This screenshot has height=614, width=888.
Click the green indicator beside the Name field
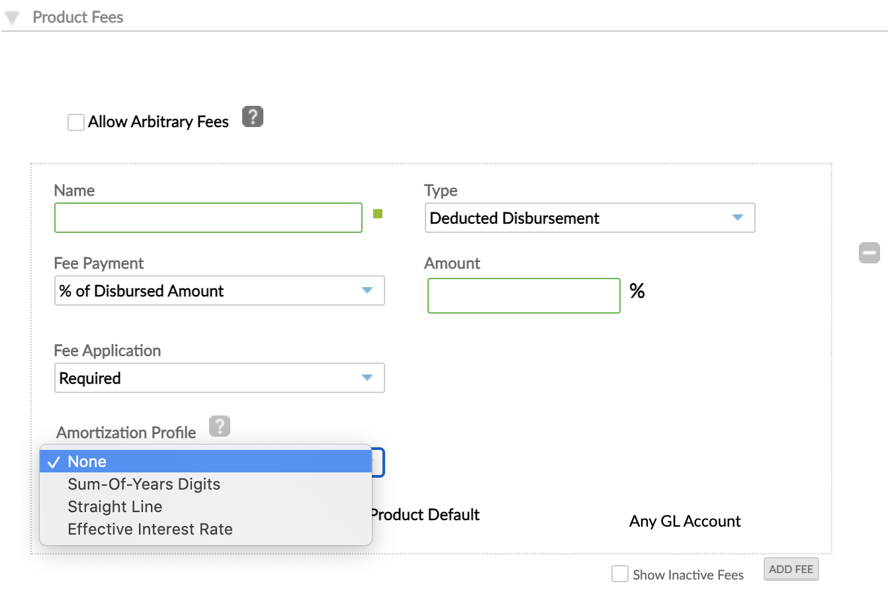(377, 214)
